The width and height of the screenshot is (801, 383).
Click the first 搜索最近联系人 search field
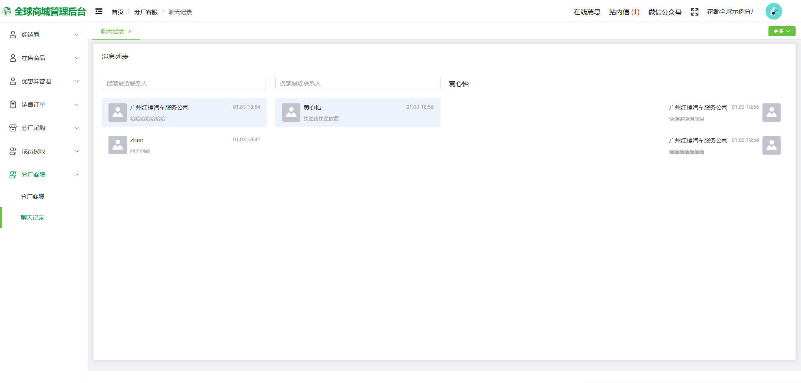(184, 83)
